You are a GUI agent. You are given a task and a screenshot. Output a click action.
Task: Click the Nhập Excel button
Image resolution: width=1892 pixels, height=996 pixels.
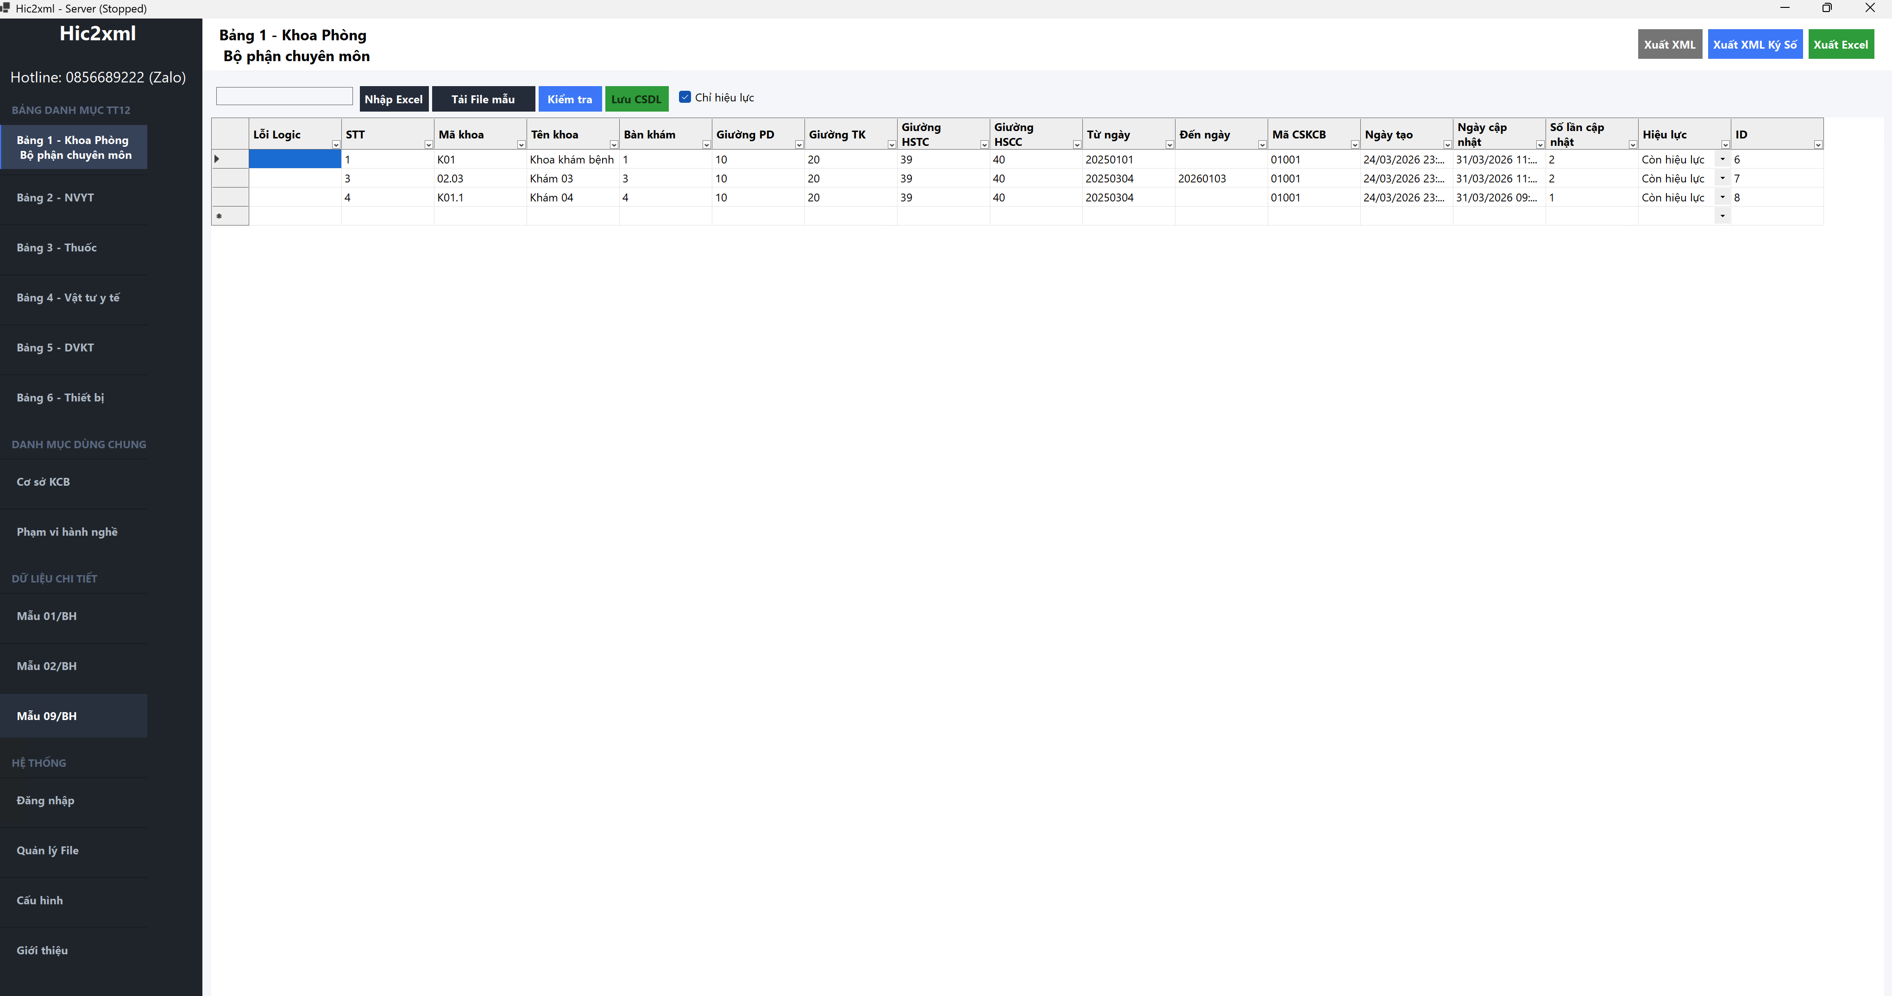(394, 99)
